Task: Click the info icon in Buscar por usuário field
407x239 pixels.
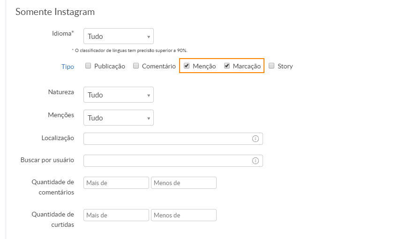Action: pos(256,161)
